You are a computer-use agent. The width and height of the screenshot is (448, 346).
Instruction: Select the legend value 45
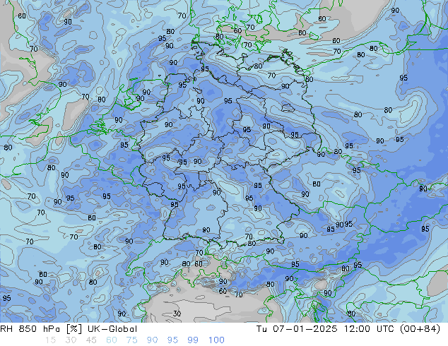(x=91, y=340)
